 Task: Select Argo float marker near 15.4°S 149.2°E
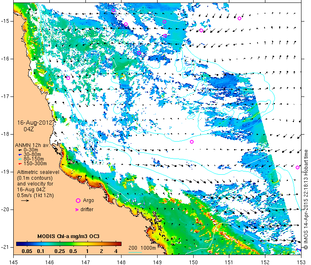165,36
